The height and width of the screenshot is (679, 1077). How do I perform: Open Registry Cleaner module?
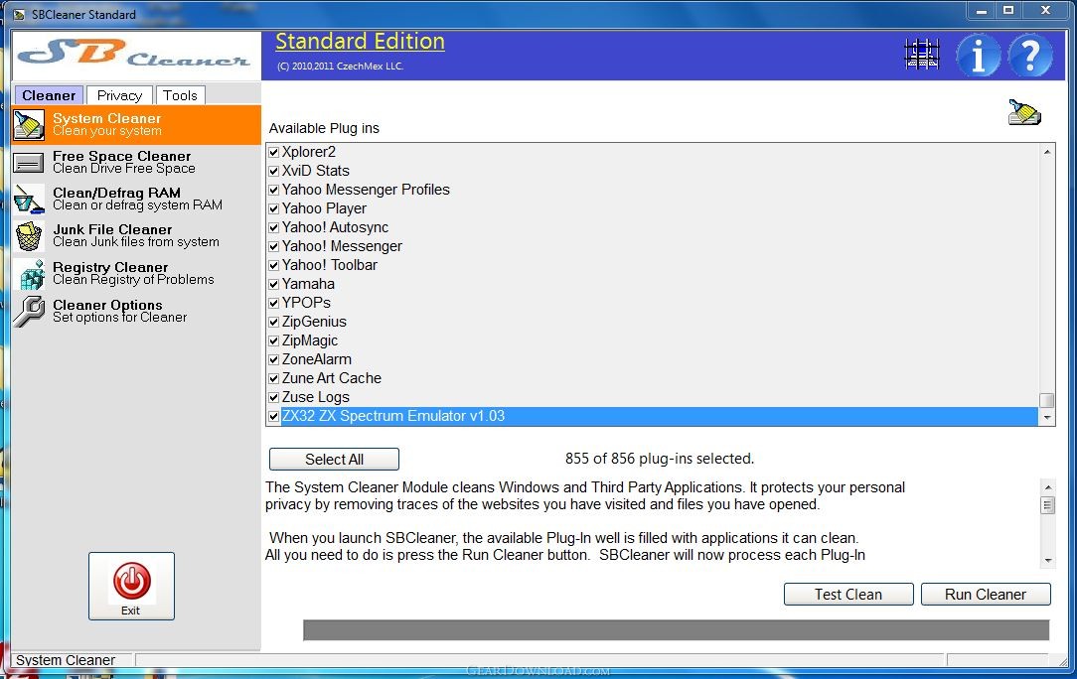point(136,274)
